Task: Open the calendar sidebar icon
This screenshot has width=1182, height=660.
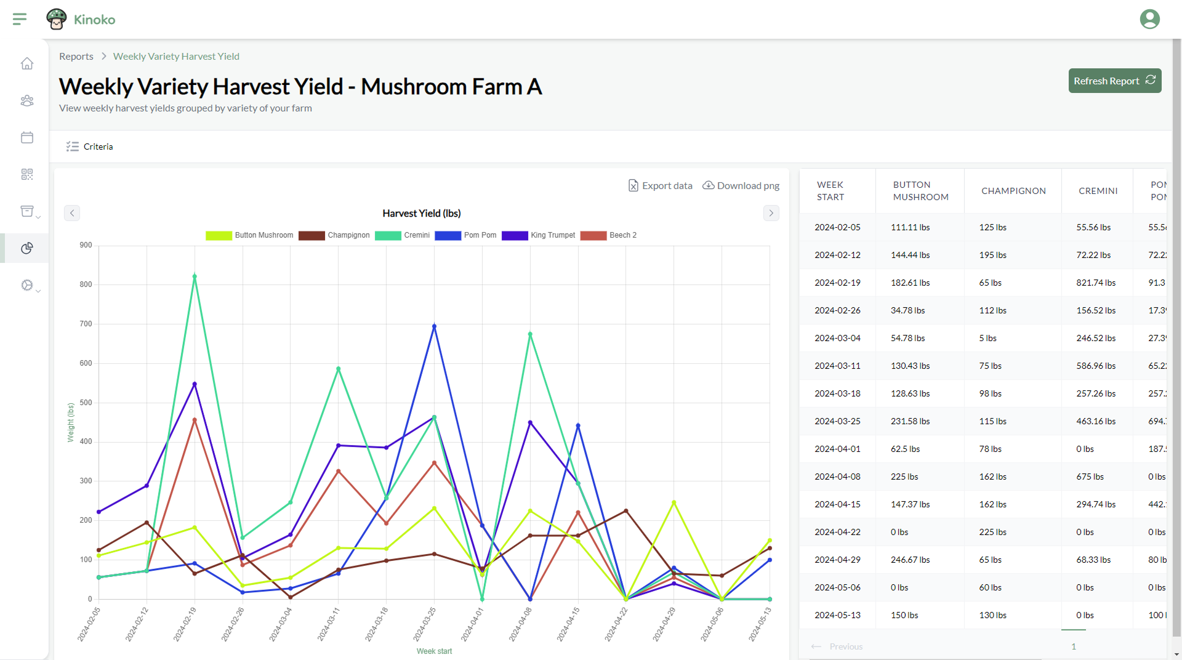Action: click(27, 137)
